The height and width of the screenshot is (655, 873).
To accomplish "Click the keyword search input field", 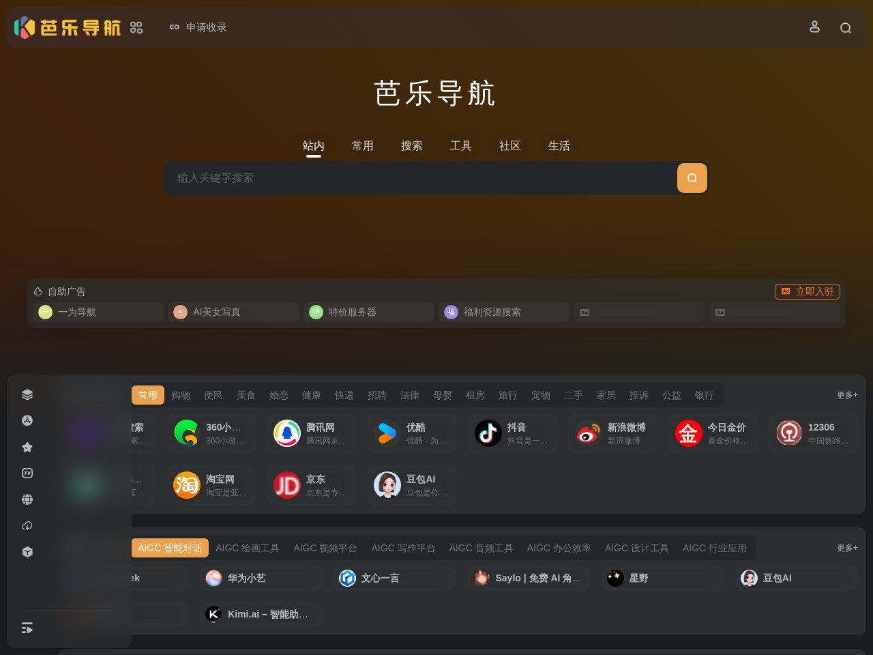I will (419, 178).
